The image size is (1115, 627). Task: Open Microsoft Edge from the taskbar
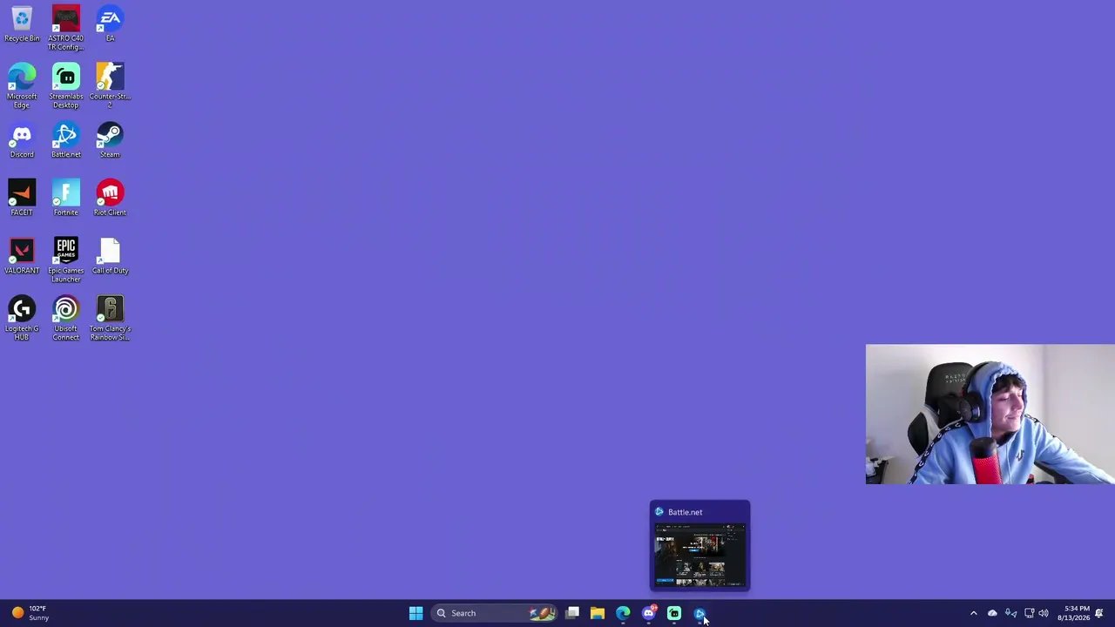coord(623,613)
